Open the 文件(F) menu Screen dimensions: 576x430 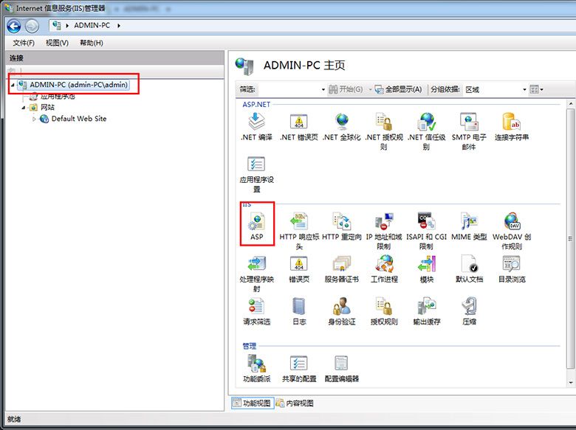(24, 43)
